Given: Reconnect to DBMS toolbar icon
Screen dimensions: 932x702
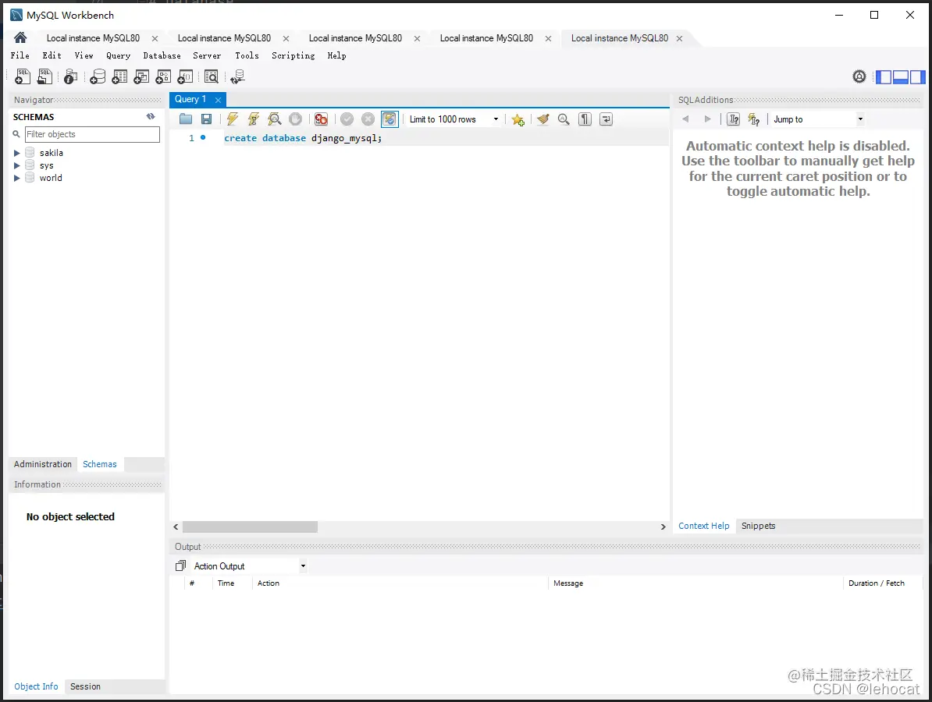Looking at the screenshot, I should pyautogui.click(x=238, y=76).
